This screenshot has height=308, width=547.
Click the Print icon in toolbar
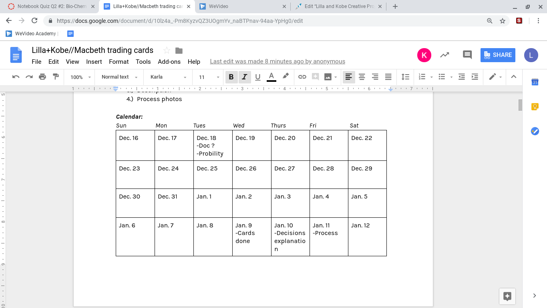click(x=42, y=77)
